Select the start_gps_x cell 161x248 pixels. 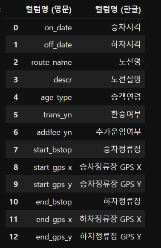[x=53, y=167]
